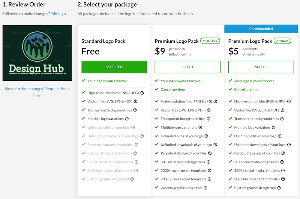The height and width of the screenshot is (199, 300).
Task: Open the Edit logo link
Action: [x=58, y=14]
